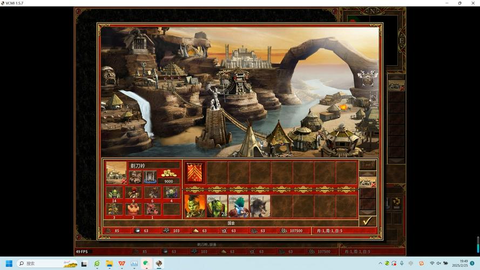The image size is (480, 270).
Task: Click the ore resource icon showing 103
Action: [x=166, y=231]
